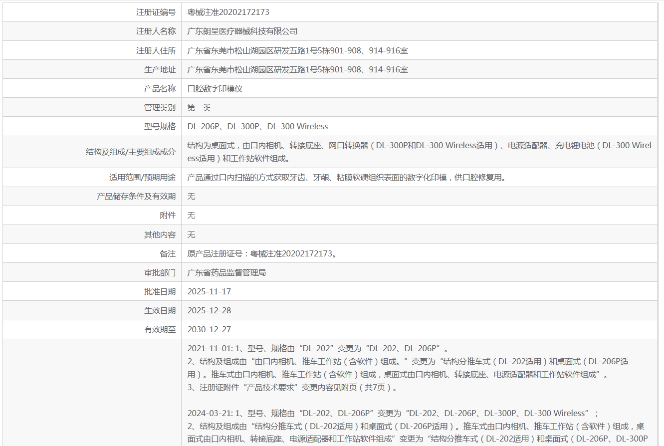Click the 其他内容 label
Screen dimensions: 664x446
tap(160, 234)
